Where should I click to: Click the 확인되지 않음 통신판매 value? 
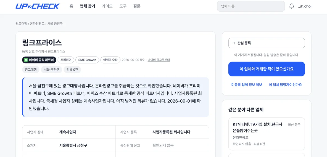click(x=163, y=145)
